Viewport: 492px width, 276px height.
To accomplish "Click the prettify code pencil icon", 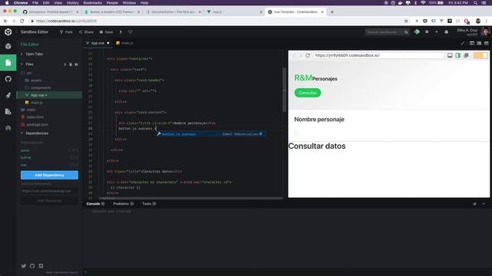I will (463, 43).
